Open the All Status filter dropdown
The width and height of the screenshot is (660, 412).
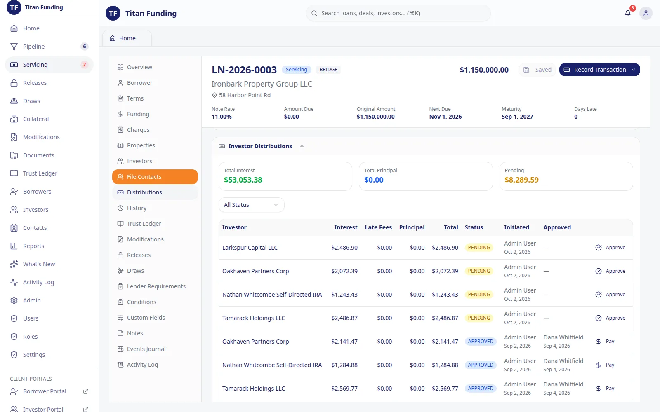tap(251, 205)
